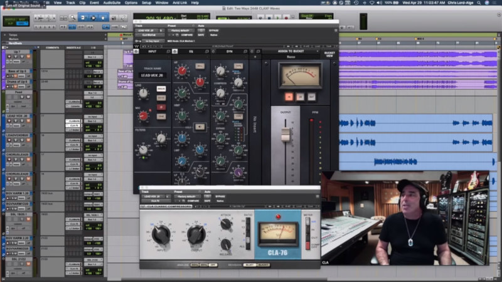Click the red MIC gain knob in input section
Viewport: 502px width, 282px height.
coord(144,116)
